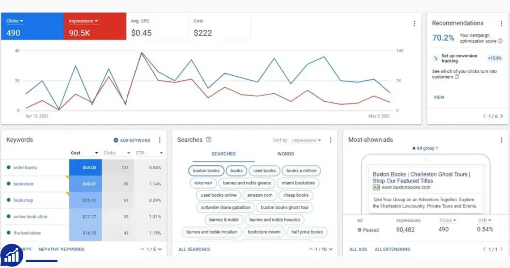Click the $65.03 cost cell
This screenshot has width=510, height=268.
(85, 167)
